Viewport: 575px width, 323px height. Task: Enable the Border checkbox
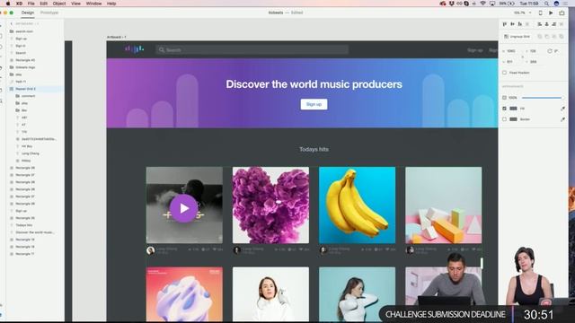click(x=505, y=119)
